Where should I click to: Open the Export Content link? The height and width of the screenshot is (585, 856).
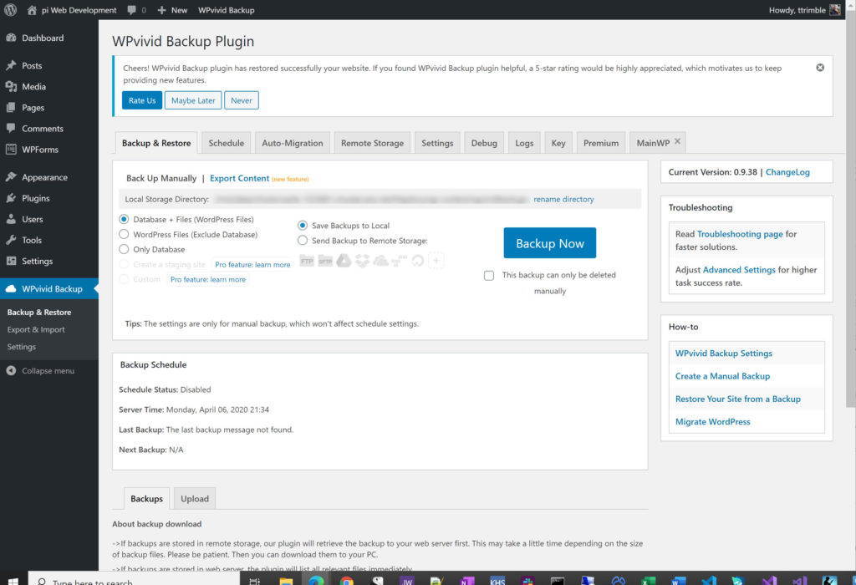(x=239, y=179)
